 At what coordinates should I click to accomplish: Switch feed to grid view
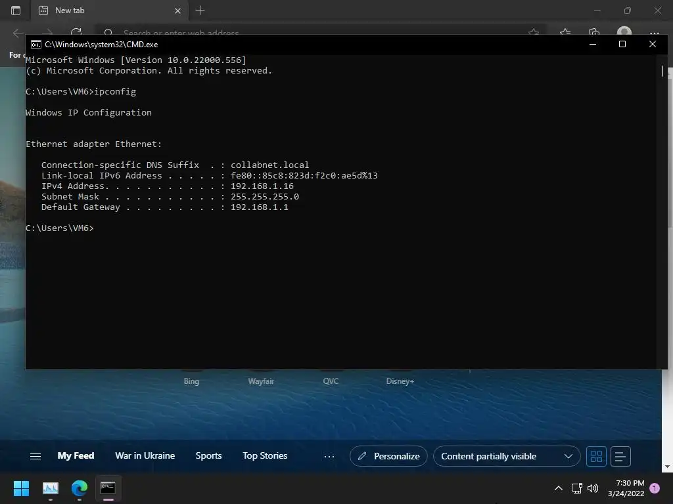point(596,457)
